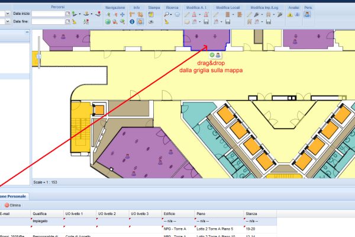This screenshot has height=237, width=355.
Task: Select the Lotto 2 Torre A Piano 5 cell
Action: pyautogui.click(x=219, y=229)
